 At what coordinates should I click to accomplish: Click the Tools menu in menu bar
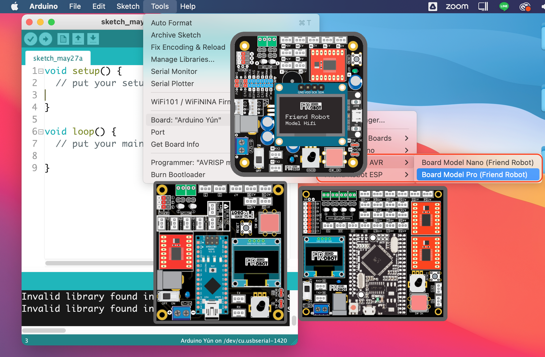tap(160, 6)
